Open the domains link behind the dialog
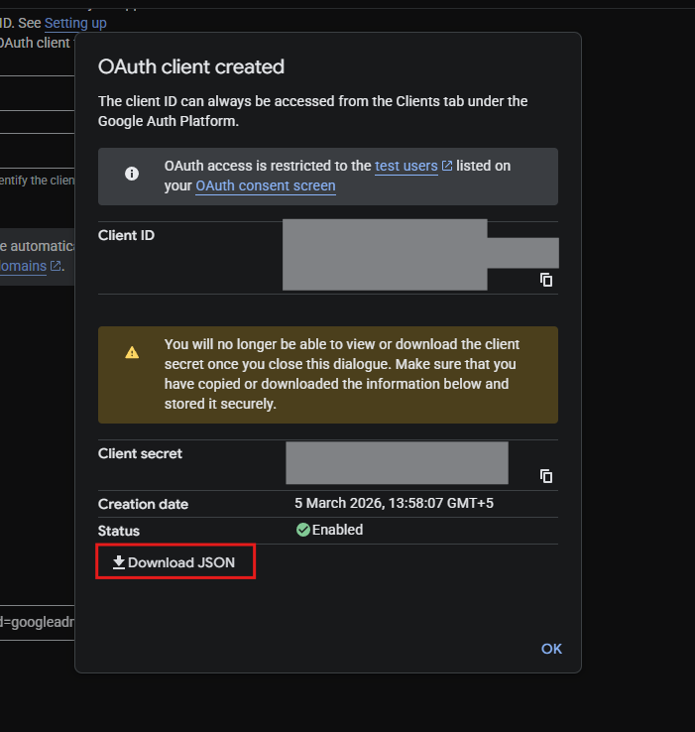This screenshot has width=695, height=732. 24,266
